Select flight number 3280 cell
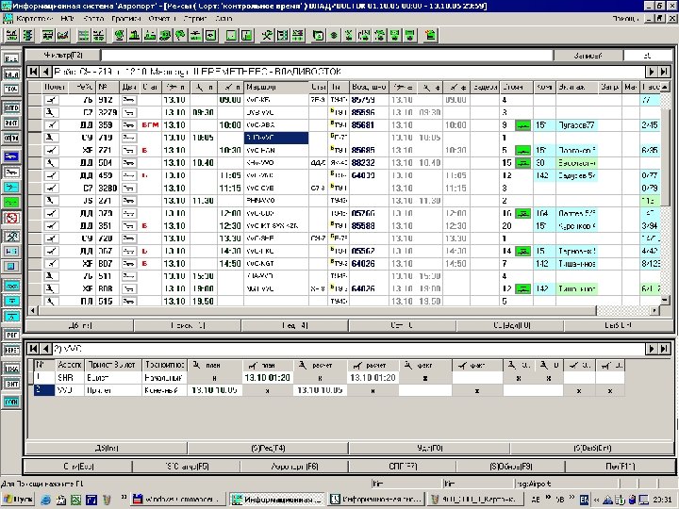This screenshot has height=509, width=679. click(108, 188)
